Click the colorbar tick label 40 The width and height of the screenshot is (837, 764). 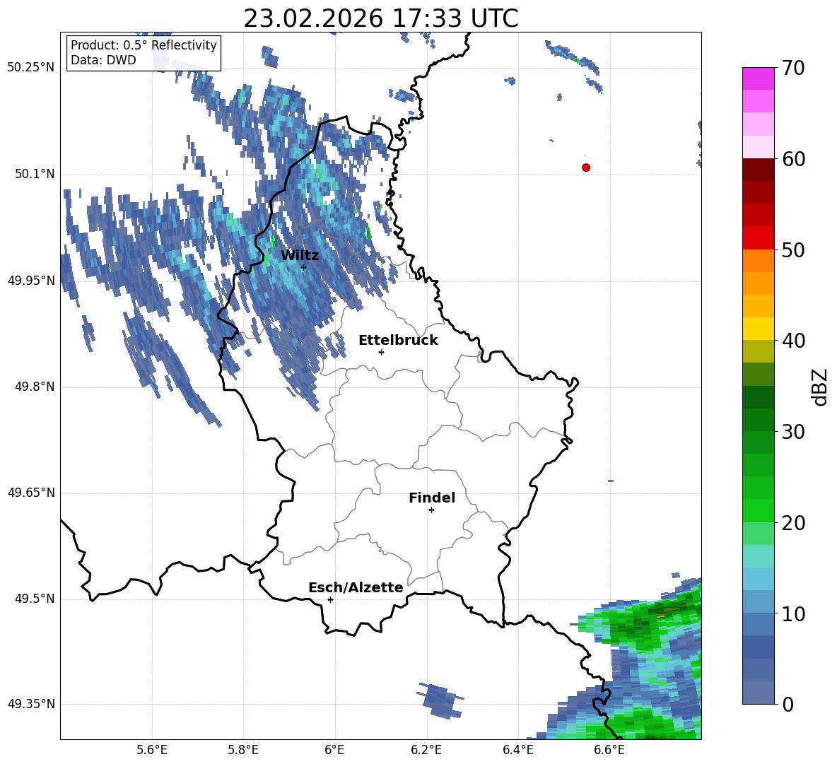793,341
